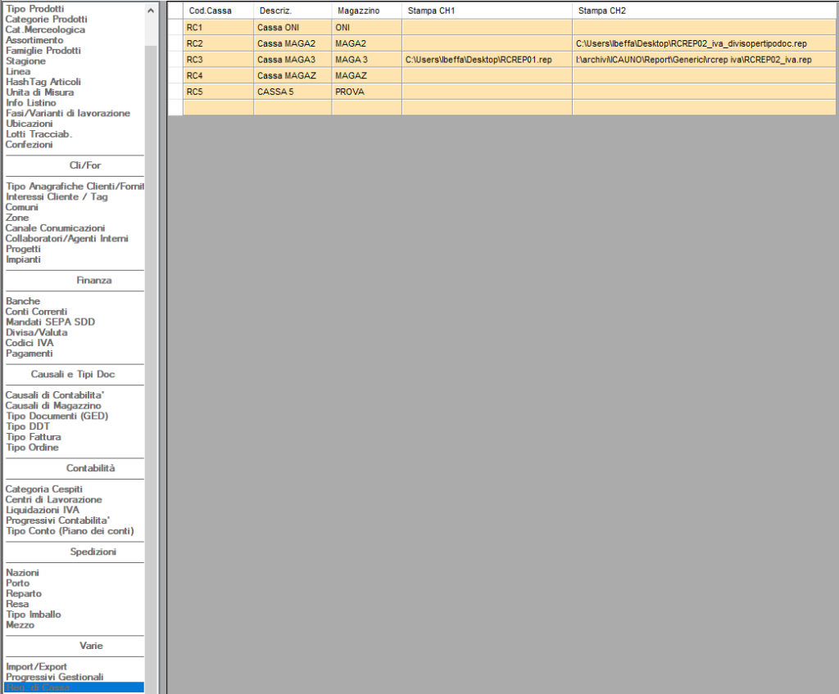
Task: Go to Causali di Magazzino
Action: pyautogui.click(x=53, y=405)
